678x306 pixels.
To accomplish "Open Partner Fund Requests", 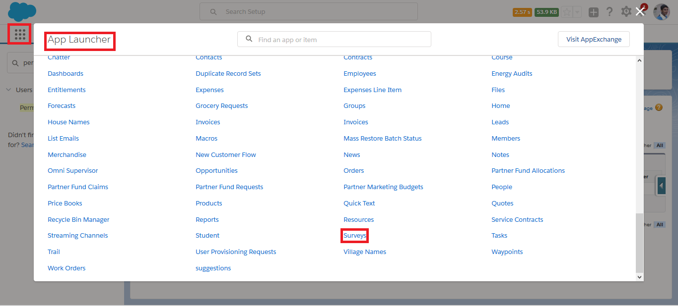I will pos(229,187).
